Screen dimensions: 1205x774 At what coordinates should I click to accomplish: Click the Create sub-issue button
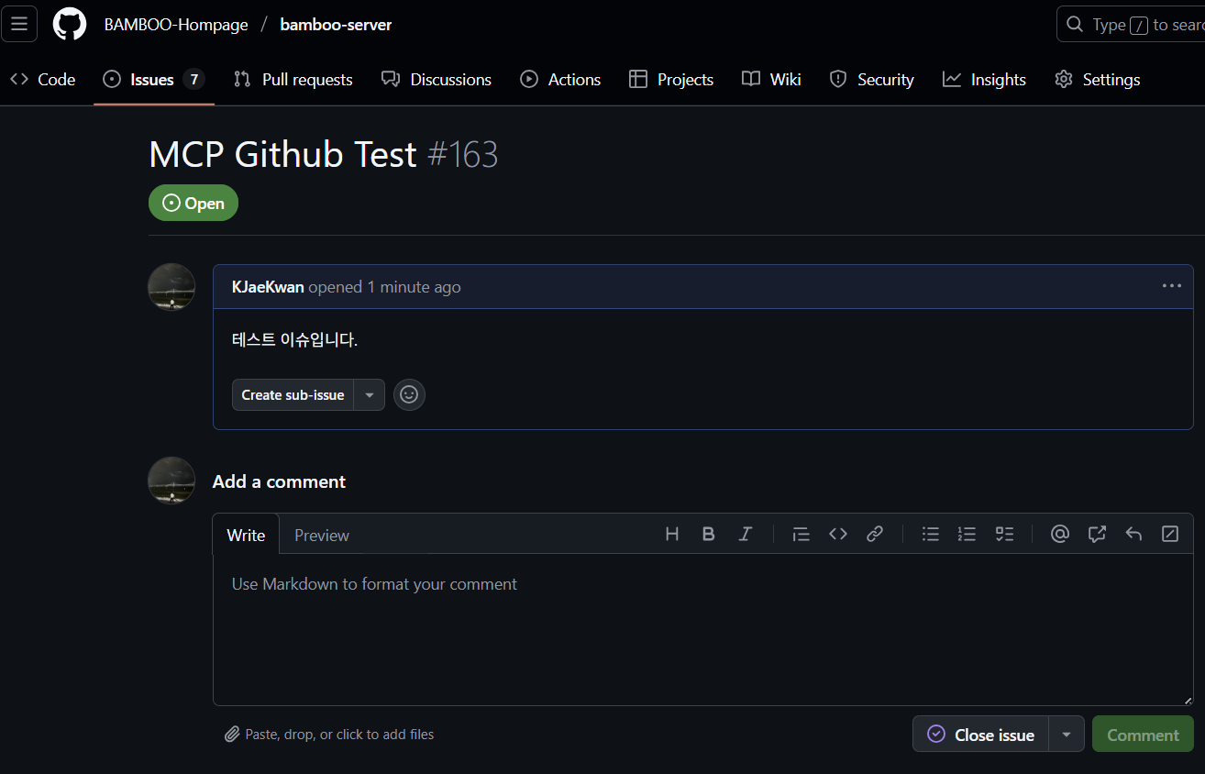click(x=293, y=395)
